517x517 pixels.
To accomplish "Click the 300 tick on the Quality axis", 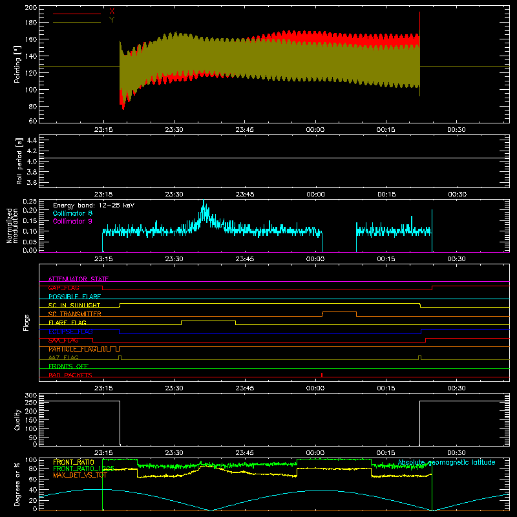I will (x=30, y=396).
